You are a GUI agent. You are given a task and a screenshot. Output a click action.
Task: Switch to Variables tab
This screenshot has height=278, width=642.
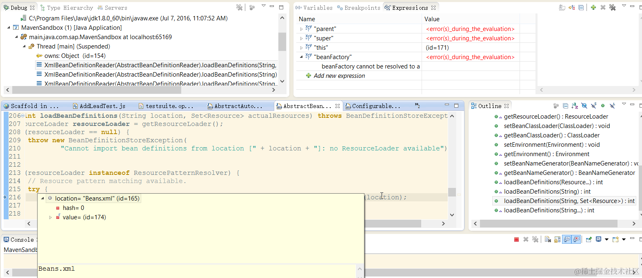[314, 8]
